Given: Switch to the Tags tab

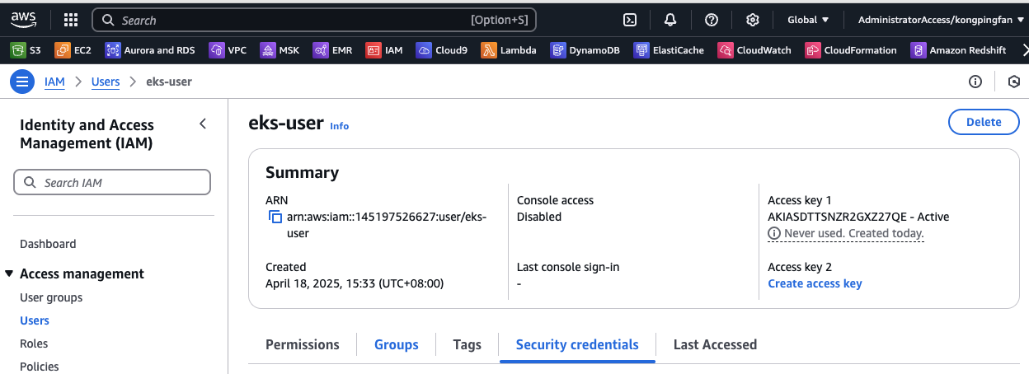Looking at the screenshot, I should [x=468, y=344].
